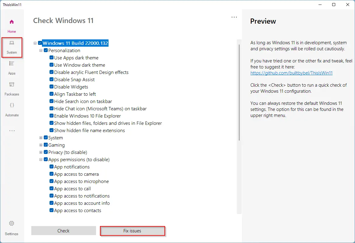The width and height of the screenshot is (355, 243).
Task: Open the upper right three-dot menu
Action: 234,17
